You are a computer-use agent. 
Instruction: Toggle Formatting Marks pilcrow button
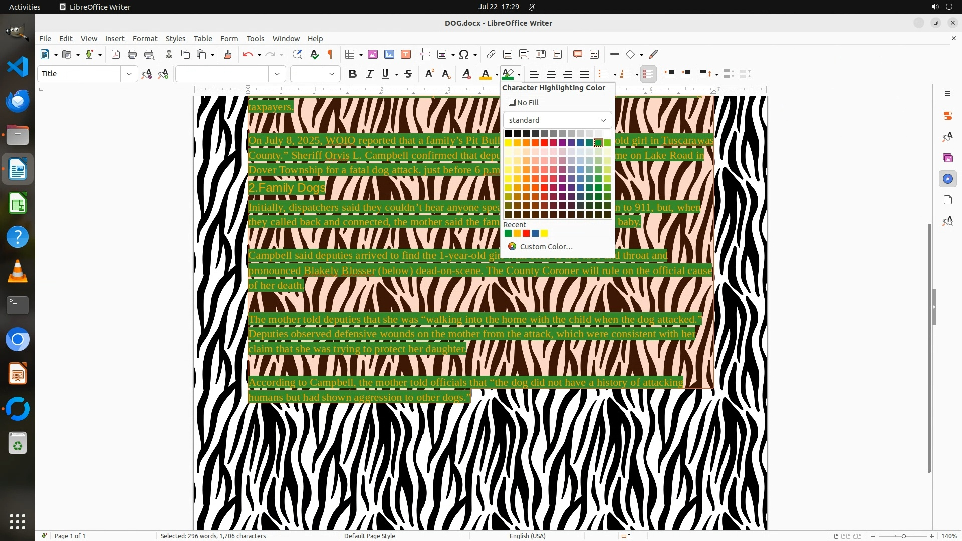pos(330,55)
